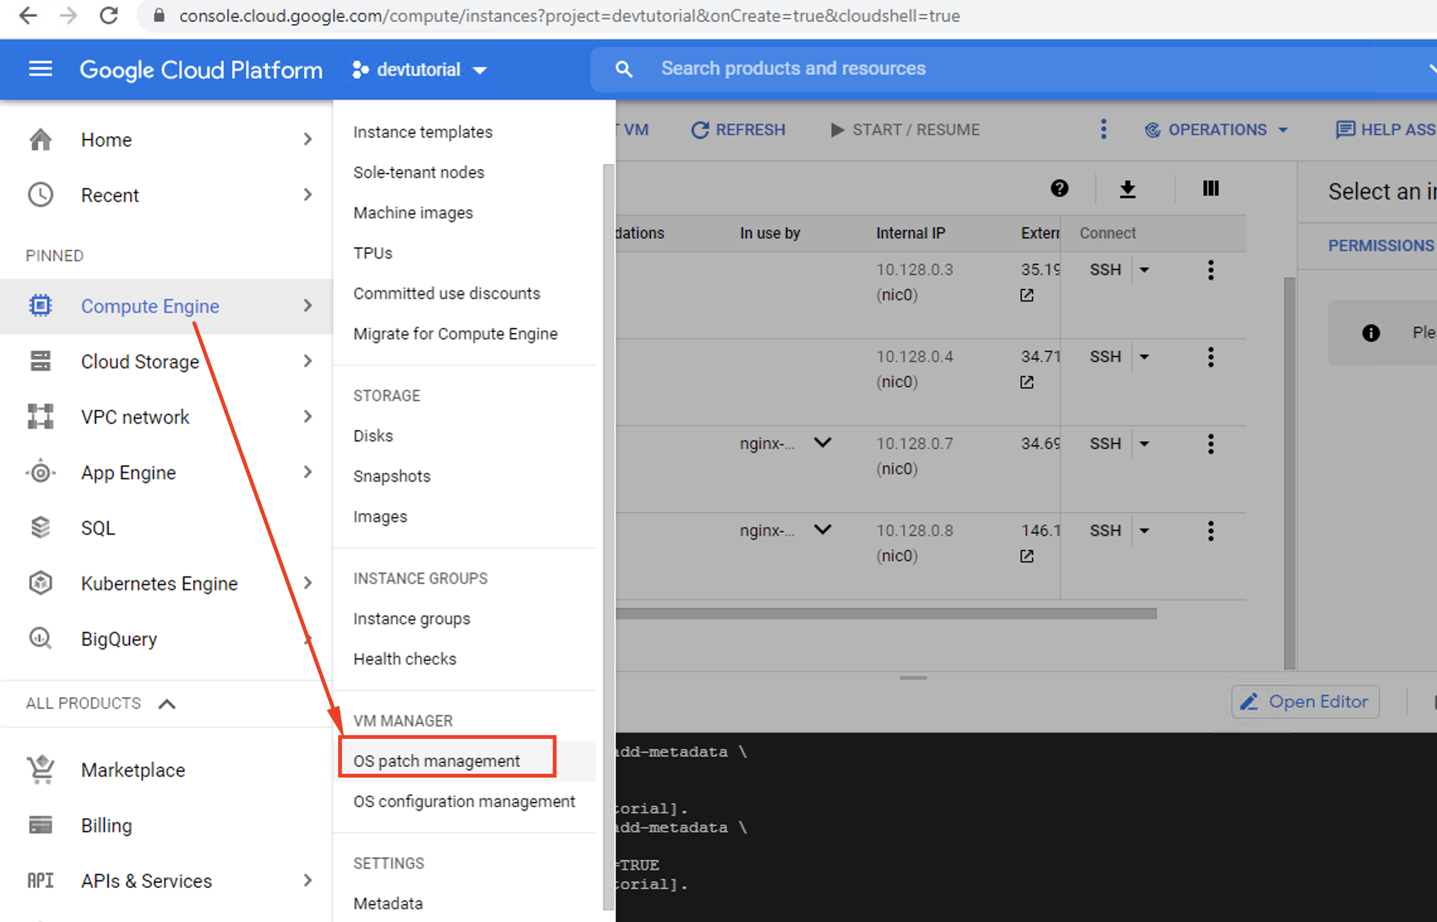The height and width of the screenshot is (922, 1437).
Task: Click the SQL stack icon
Action: coord(40,528)
